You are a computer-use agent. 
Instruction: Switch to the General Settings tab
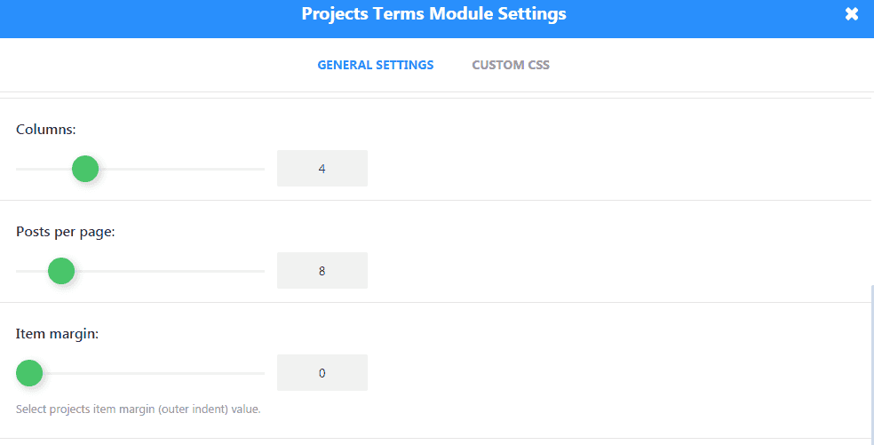coord(375,65)
